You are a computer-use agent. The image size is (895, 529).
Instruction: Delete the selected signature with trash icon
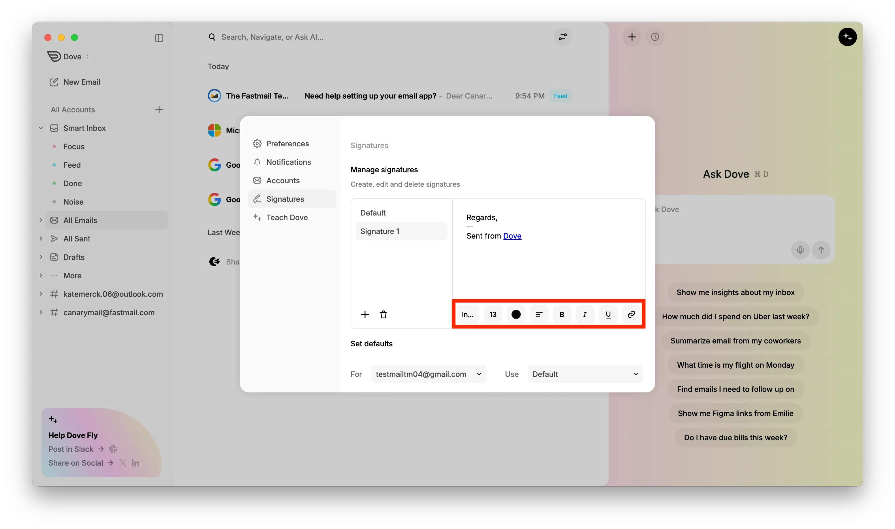click(x=383, y=314)
